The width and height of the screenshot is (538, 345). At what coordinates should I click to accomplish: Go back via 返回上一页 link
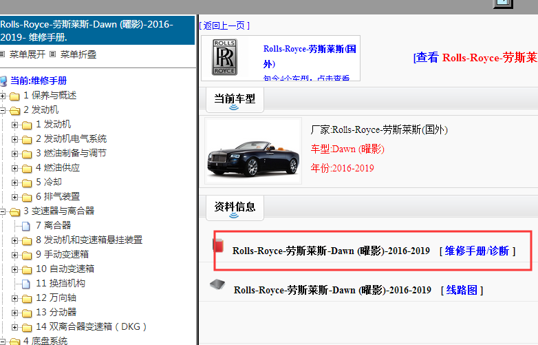point(224,25)
